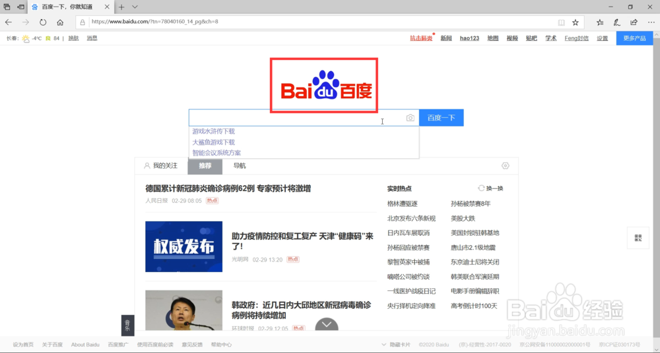Open the 地图 link
Screen dimensions: 660x353
(493, 38)
